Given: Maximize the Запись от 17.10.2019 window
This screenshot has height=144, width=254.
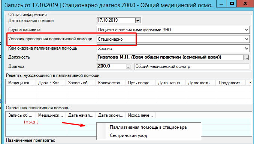Looking at the screenshot, I should tap(232, 4).
